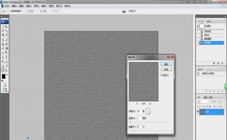
Task: Select the Lasso tool in toolbox
Action: (3, 31)
